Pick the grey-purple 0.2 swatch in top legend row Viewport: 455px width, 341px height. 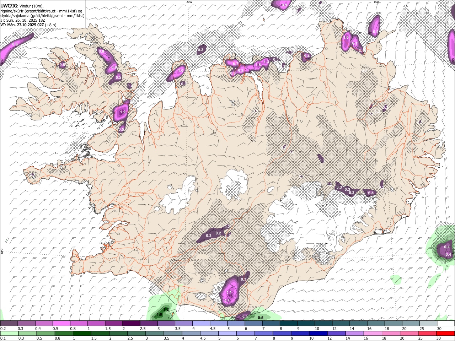[9, 324]
